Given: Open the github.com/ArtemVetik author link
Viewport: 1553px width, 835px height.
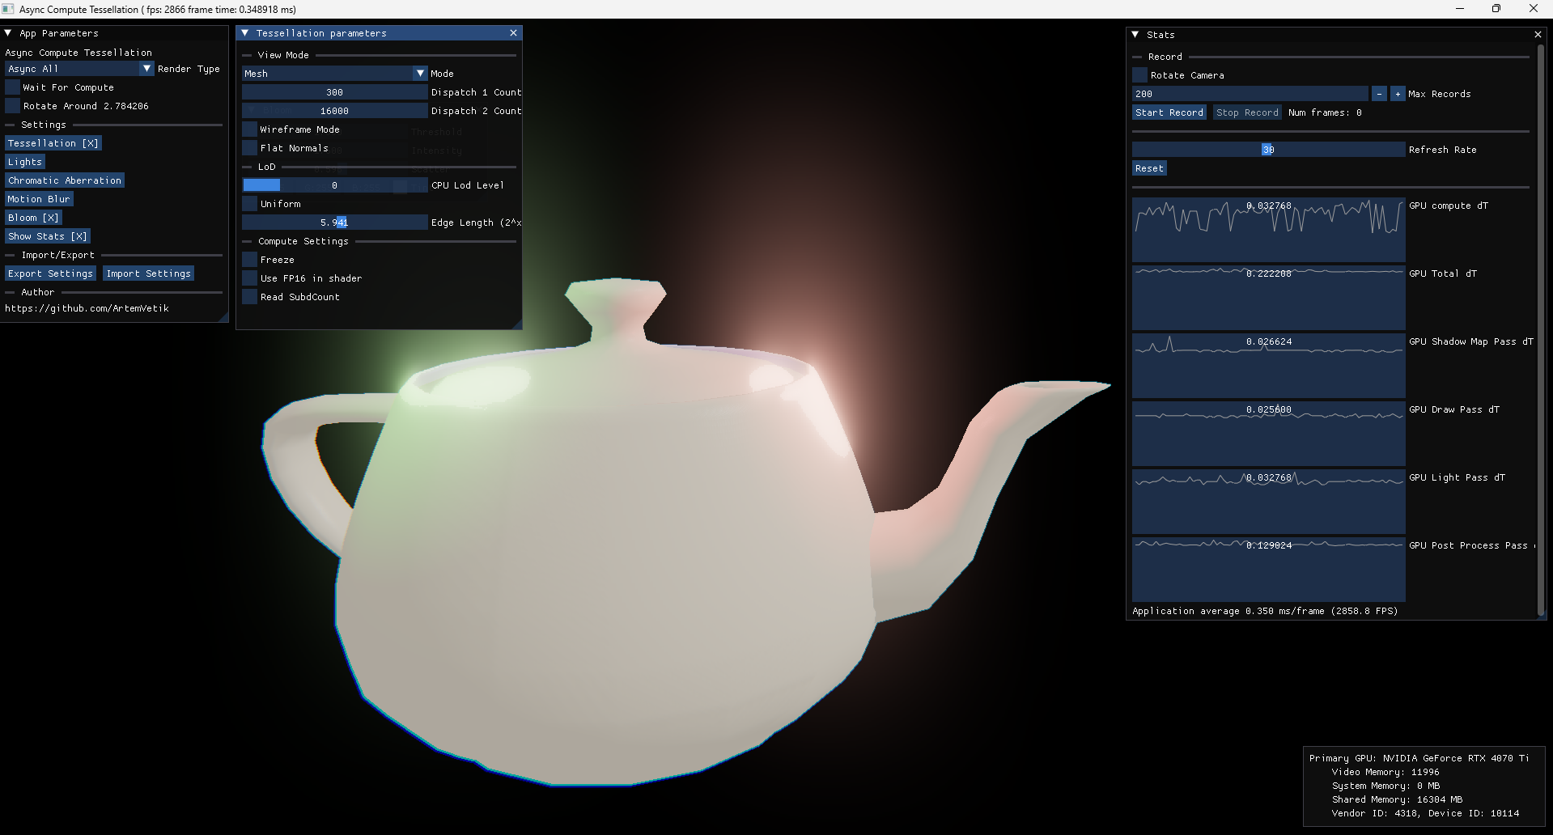Looking at the screenshot, I should point(87,308).
